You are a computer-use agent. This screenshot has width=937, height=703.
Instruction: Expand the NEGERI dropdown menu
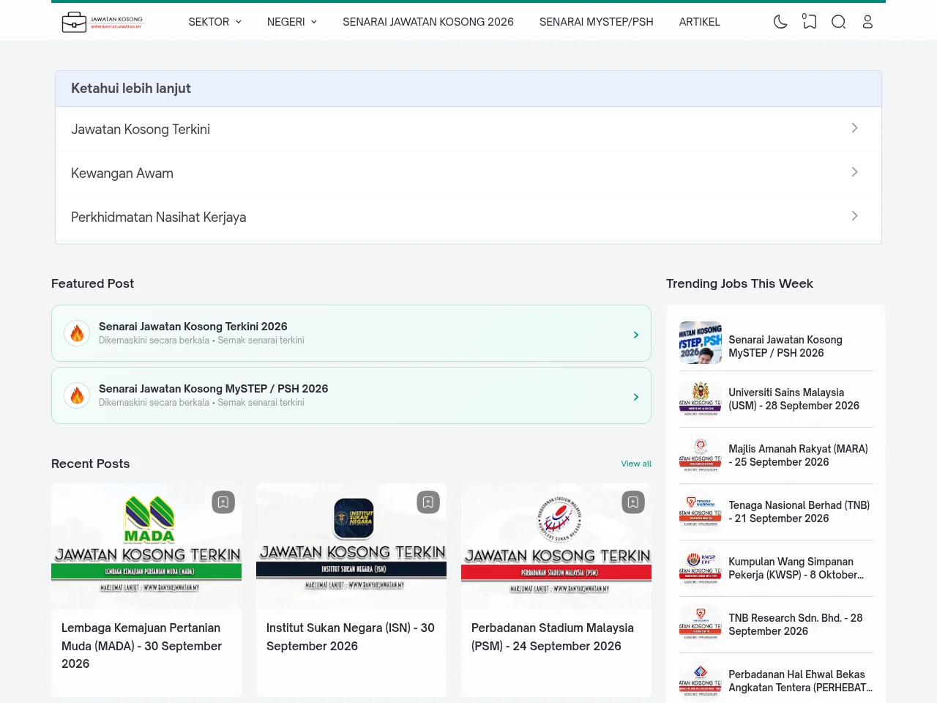tap(292, 22)
